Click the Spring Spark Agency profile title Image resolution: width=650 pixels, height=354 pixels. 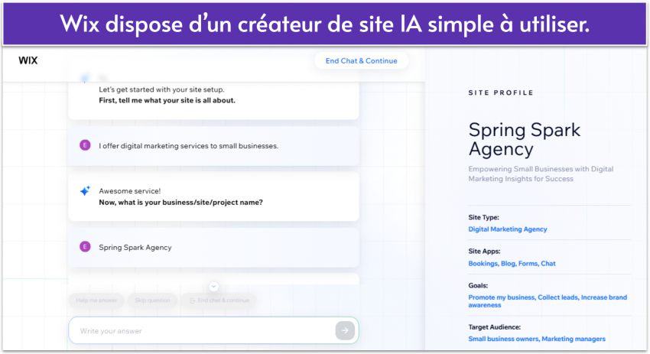(525, 139)
